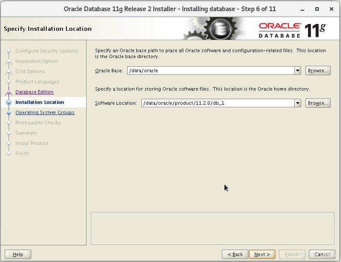Minimize the installer window
The image size is (341, 262).
(x=302, y=9)
